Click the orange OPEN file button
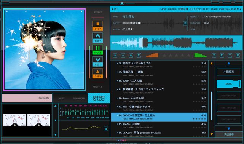This screenshot has height=144, width=244. pos(98,74)
